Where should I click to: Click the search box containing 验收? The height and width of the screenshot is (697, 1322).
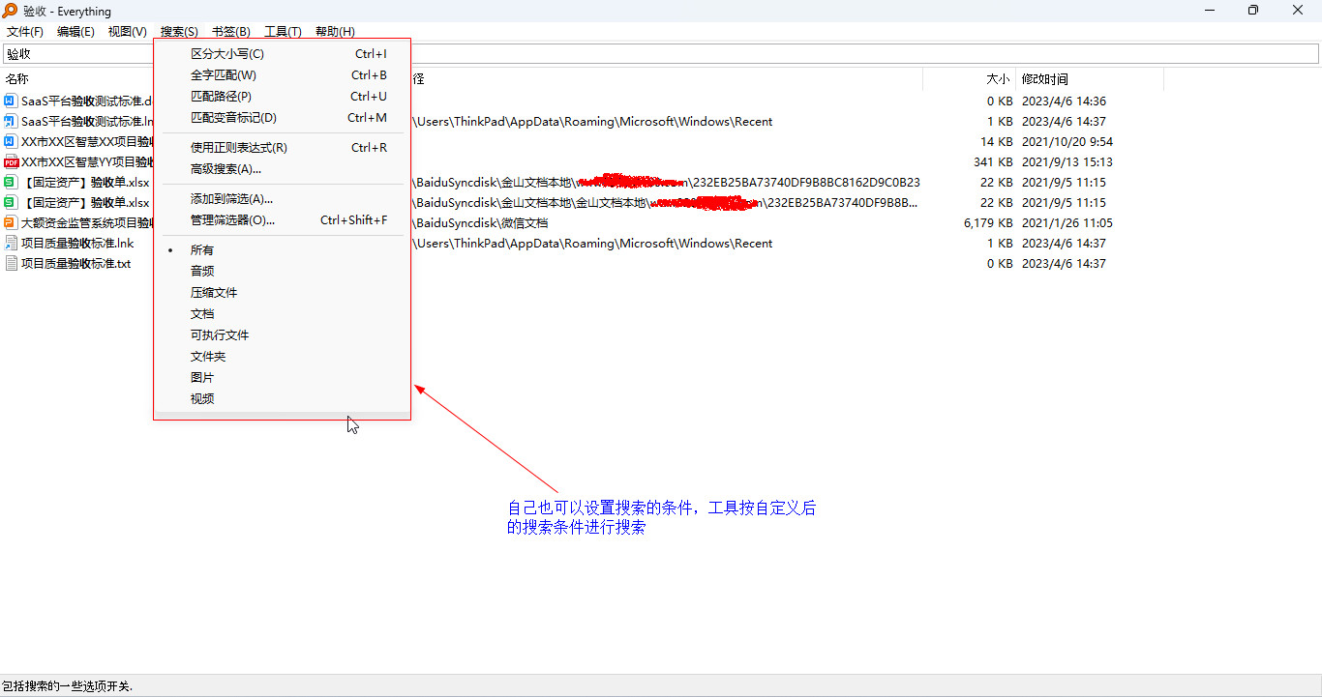(661, 54)
